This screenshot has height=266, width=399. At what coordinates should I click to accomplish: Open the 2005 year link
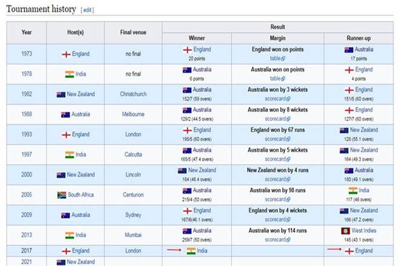[27, 195]
